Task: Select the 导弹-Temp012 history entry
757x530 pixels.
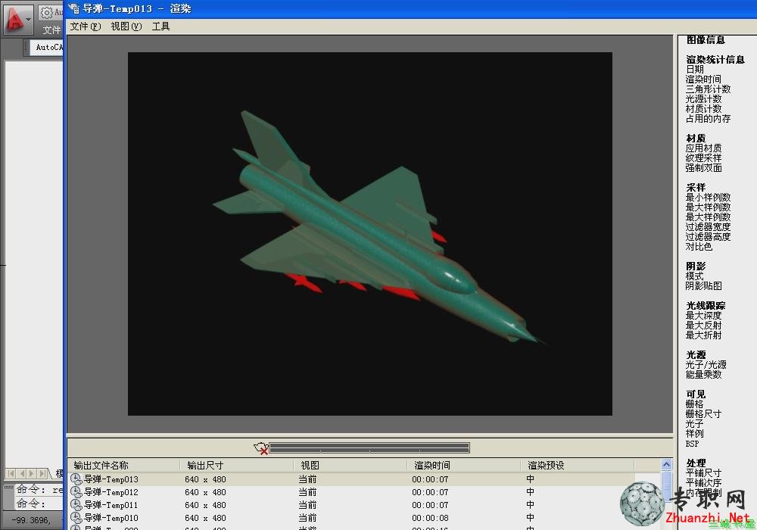Action: pyautogui.click(x=111, y=492)
